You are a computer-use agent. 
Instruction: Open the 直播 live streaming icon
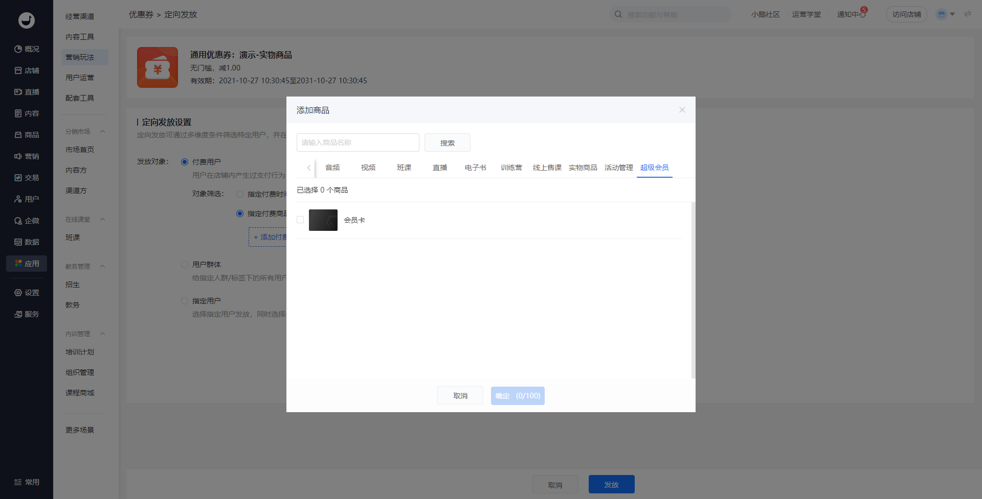18,92
